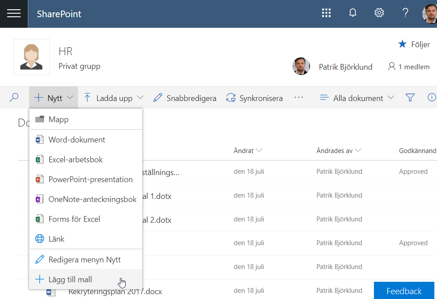The height and width of the screenshot is (299, 437).
Task: Select Word-dokument from the Nytt menu
Action: point(77,140)
